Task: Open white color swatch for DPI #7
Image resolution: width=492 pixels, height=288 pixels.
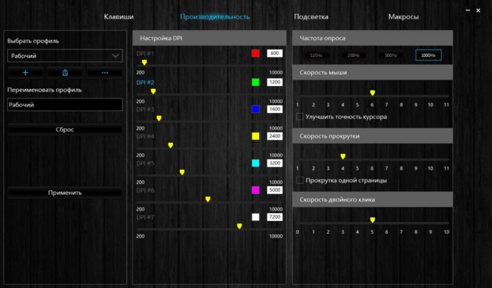Action: coord(255,217)
